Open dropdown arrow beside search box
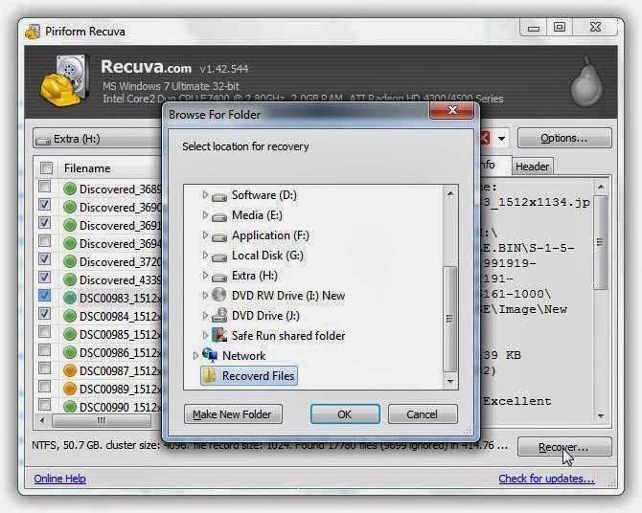This screenshot has width=642, height=513. [501, 138]
